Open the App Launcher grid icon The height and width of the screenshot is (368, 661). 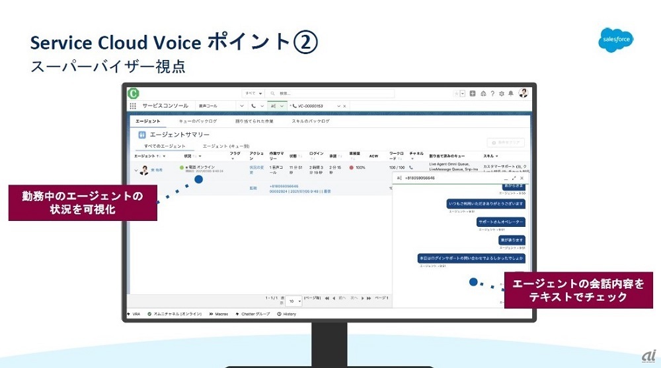(133, 106)
